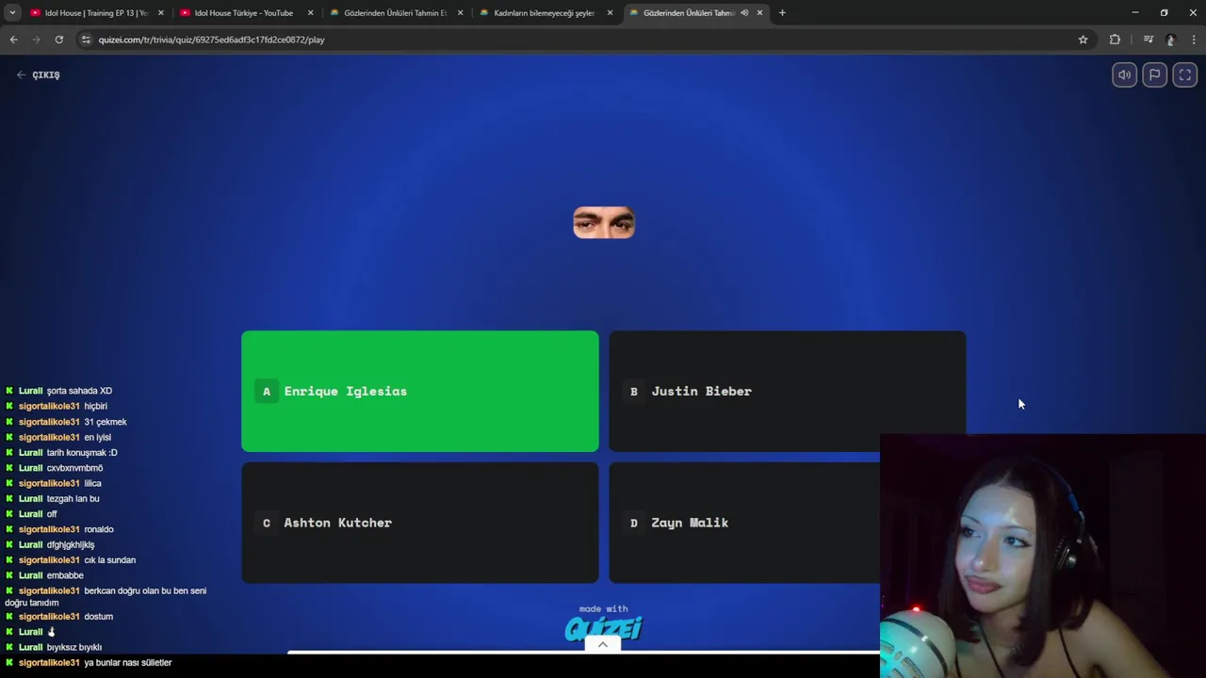Click the chat message 'ronaldo'
Image resolution: width=1206 pixels, height=678 pixels.
[x=99, y=529]
